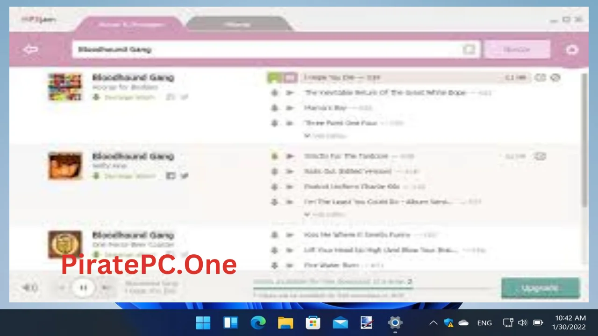Share Hooray for Boobies on Twitter
This screenshot has height=336, width=598.
click(184, 97)
